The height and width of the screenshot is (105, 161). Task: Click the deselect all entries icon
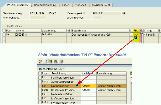point(61,61)
